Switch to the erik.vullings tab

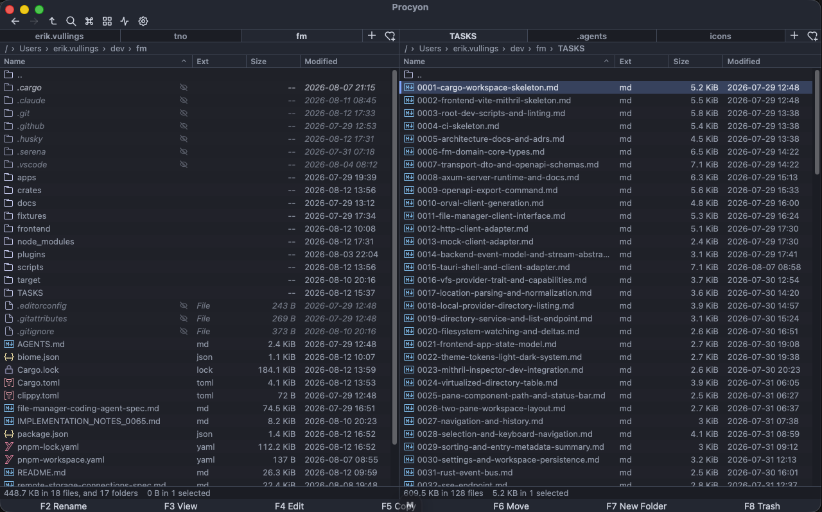[x=60, y=36]
